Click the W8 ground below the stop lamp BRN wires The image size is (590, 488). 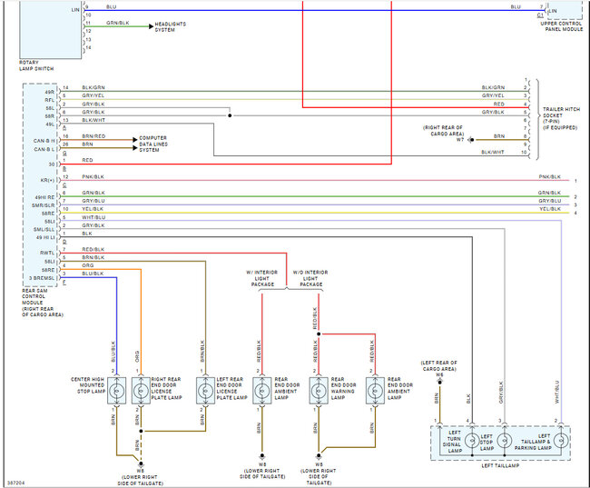(x=141, y=463)
